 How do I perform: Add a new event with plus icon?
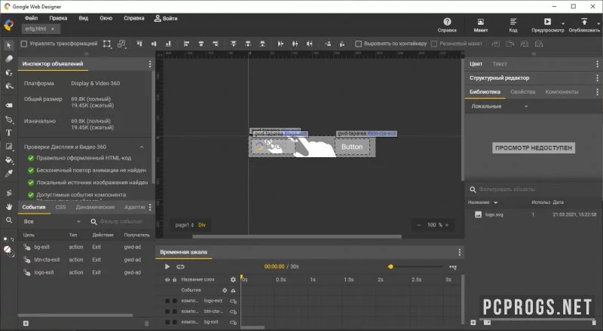[26, 323]
